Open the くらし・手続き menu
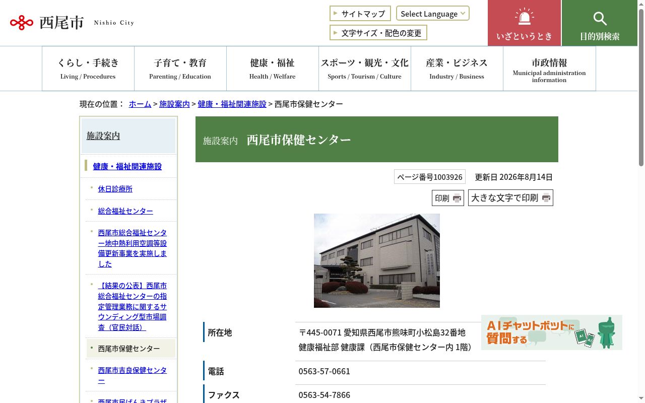The height and width of the screenshot is (403, 645). 88,69
